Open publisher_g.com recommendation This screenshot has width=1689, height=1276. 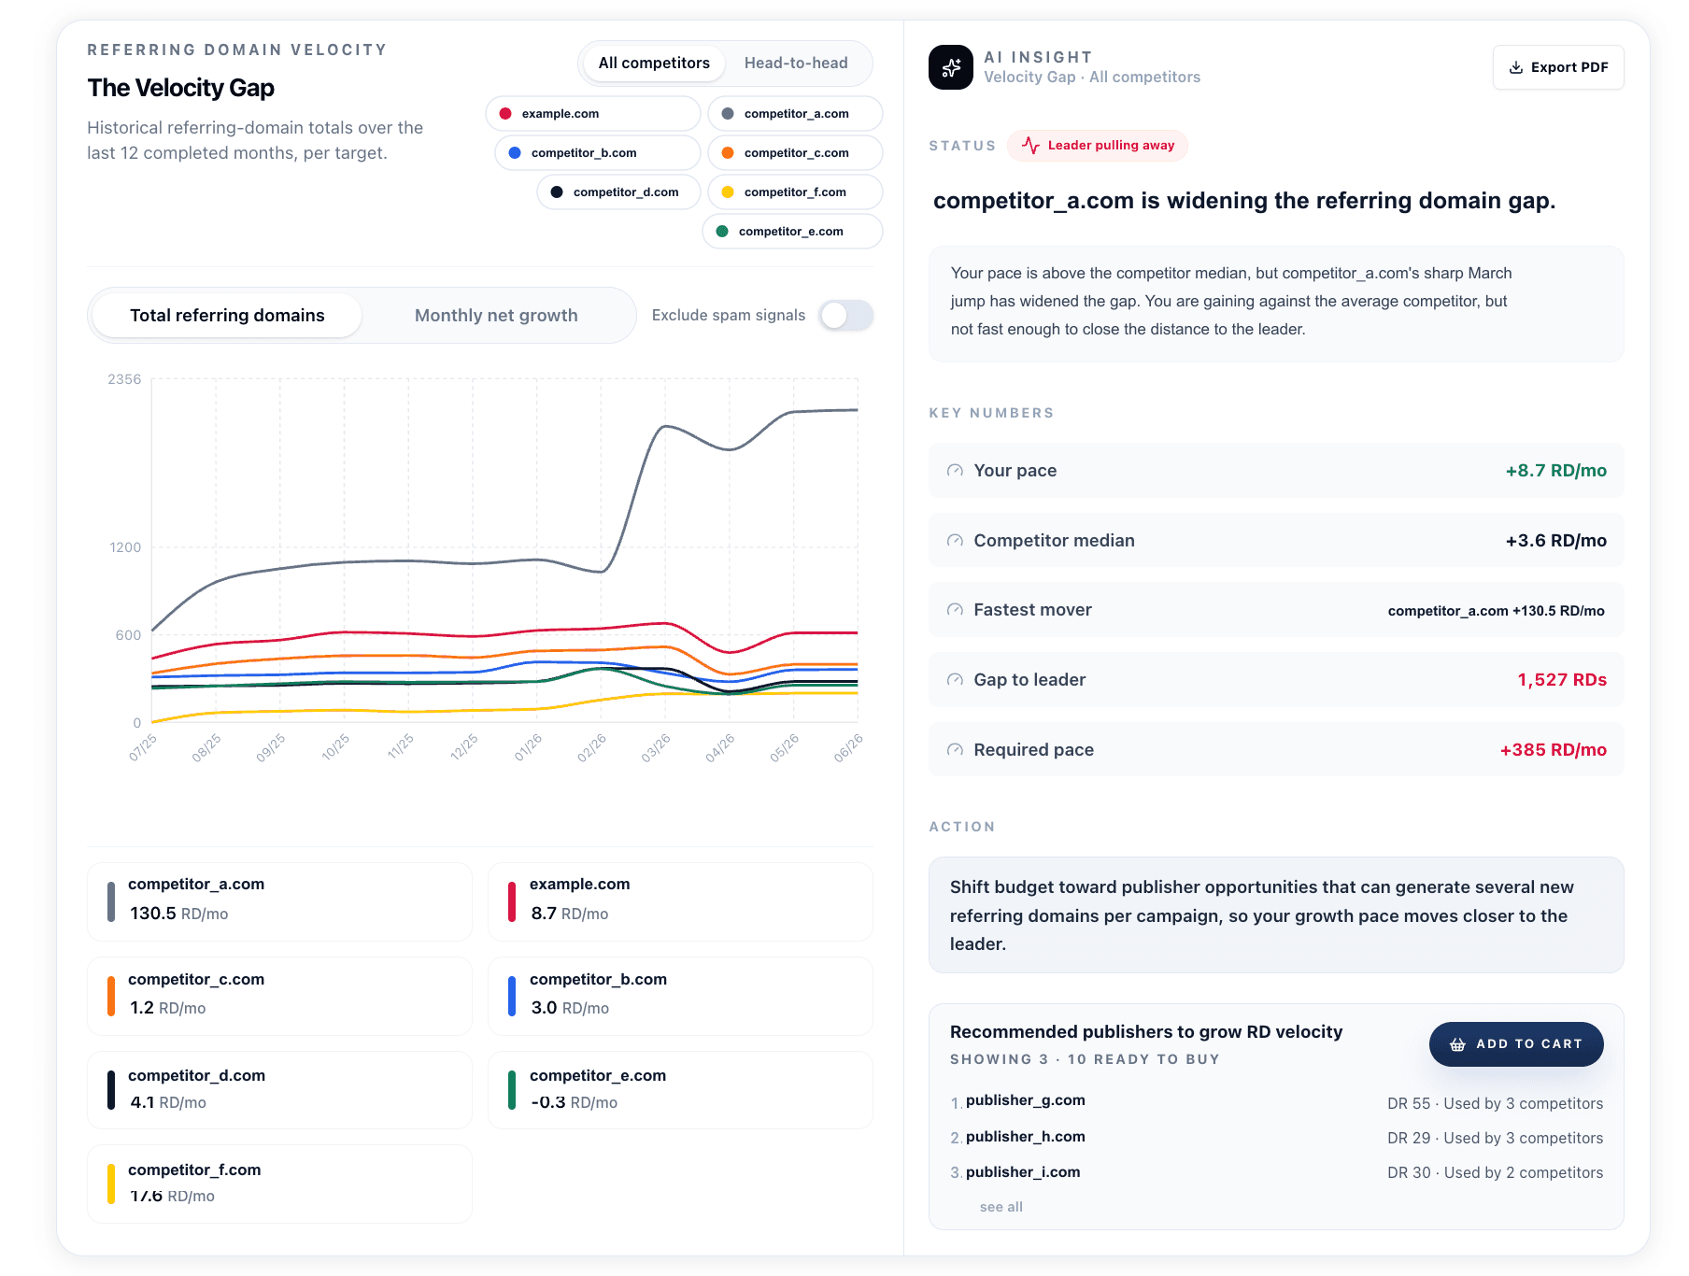point(1026,1100)
